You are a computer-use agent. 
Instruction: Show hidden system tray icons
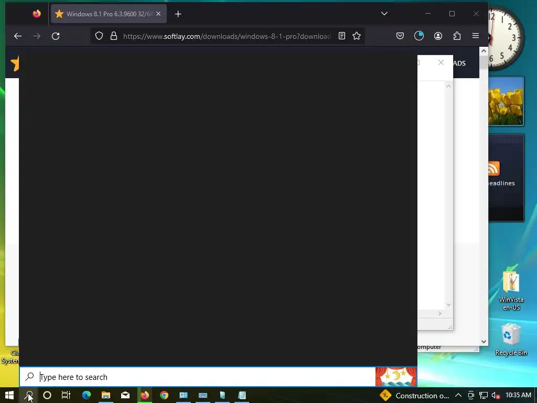458,395
